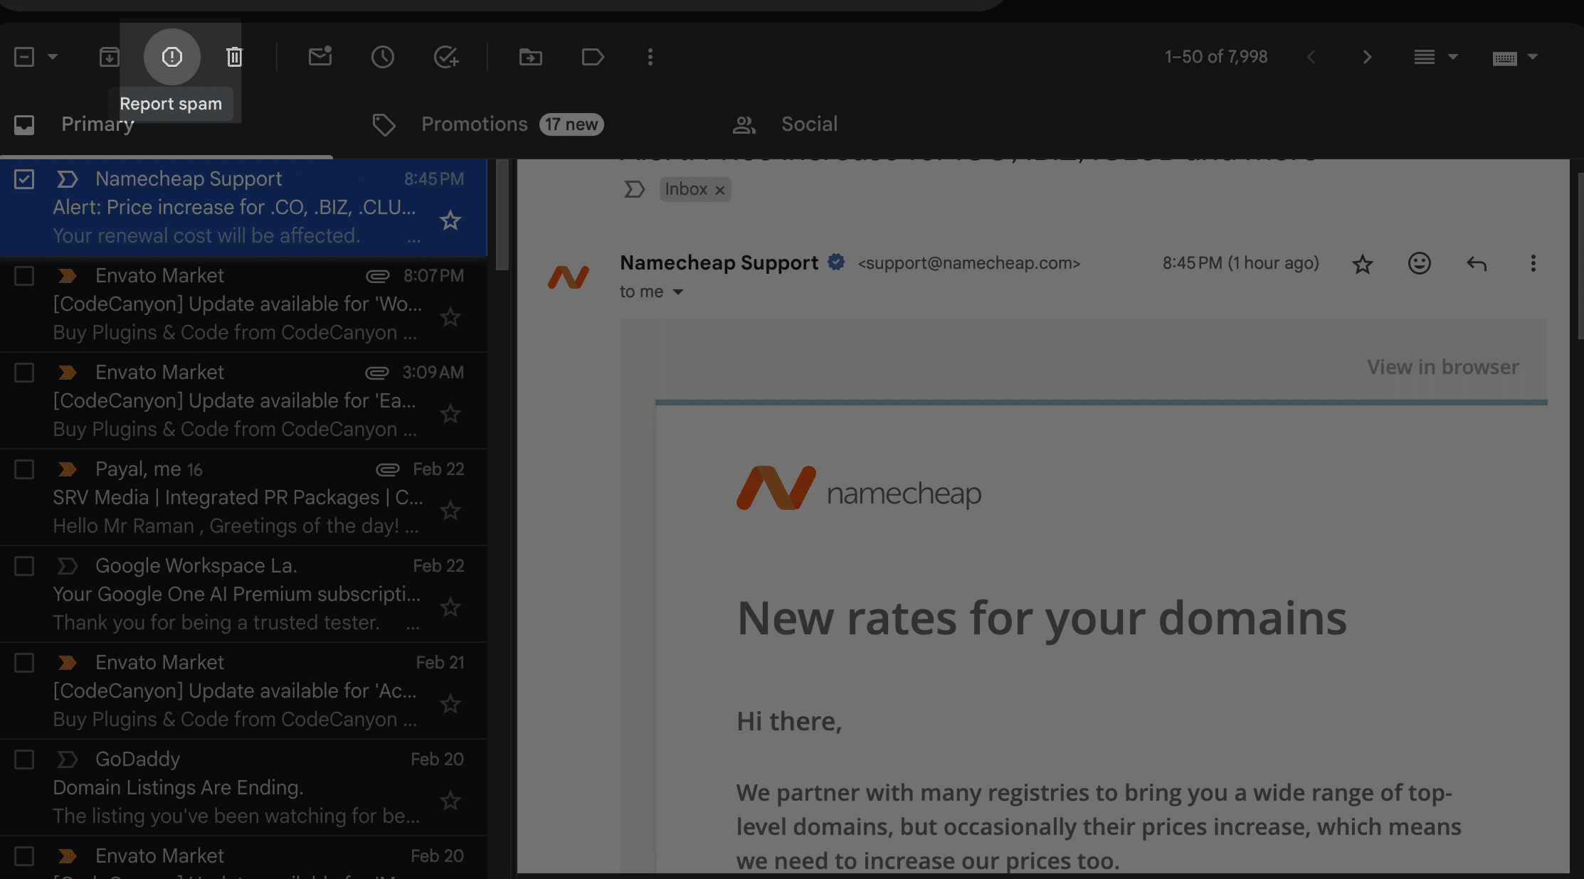
Task: Click the Delete icon
Action: click(x=234, y=56)
